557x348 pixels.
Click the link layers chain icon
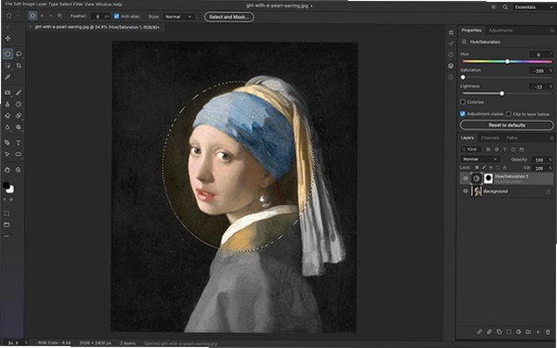(x=479, y=331)
